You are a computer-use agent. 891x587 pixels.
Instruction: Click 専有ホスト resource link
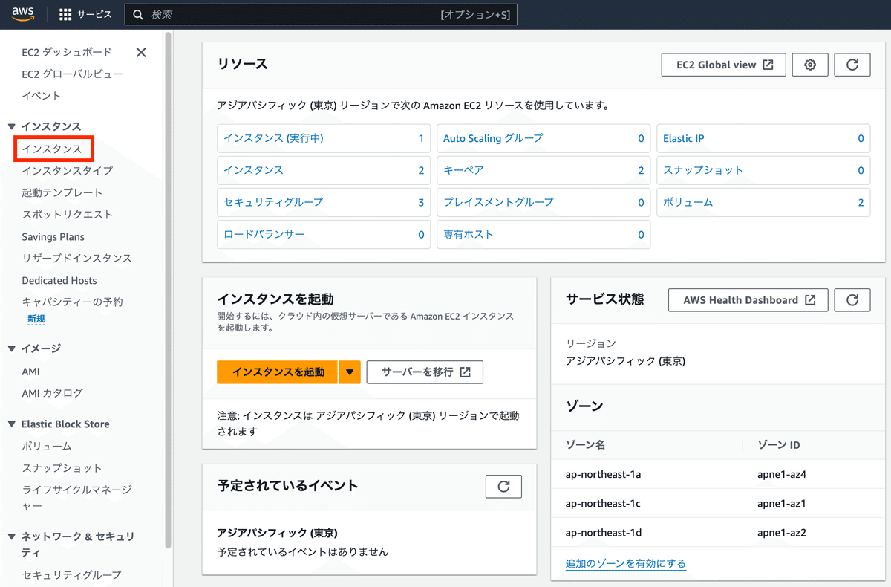(x=469, y=234)
